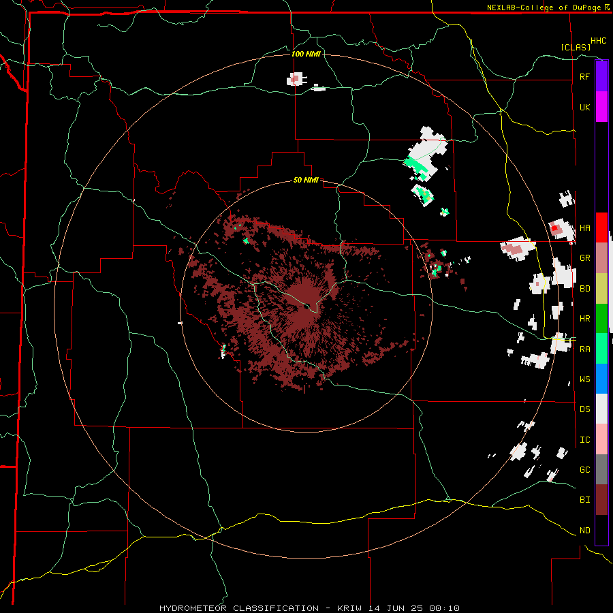The width and height of the screenshot is (613, 613).
Task: Click the [CLAS] legend header
Action: (576, 47)
